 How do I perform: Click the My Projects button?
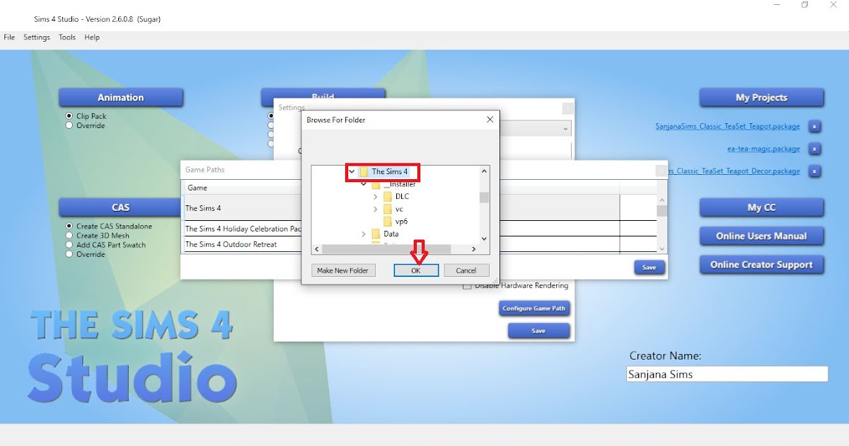[762, 98]
